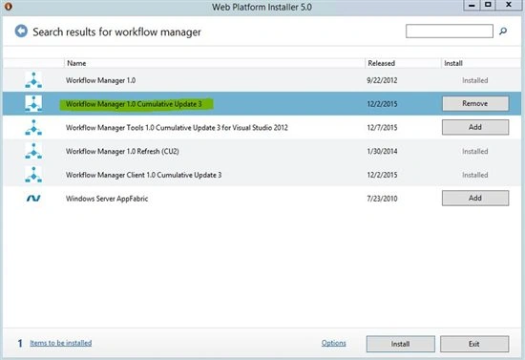Select Workflow Manager 1.0 Refresh (CU2) name

pos(122,152)
